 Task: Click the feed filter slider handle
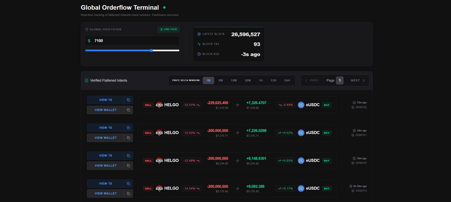(151, 50)
